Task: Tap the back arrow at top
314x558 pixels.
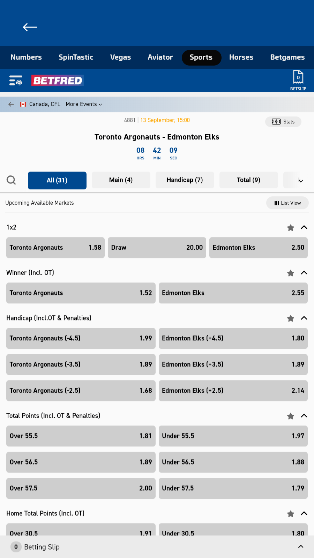Action: pos(30,27)
